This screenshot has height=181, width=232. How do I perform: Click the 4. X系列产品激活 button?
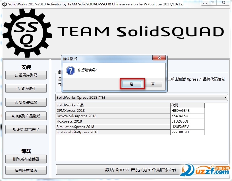[x=26, y=116]
